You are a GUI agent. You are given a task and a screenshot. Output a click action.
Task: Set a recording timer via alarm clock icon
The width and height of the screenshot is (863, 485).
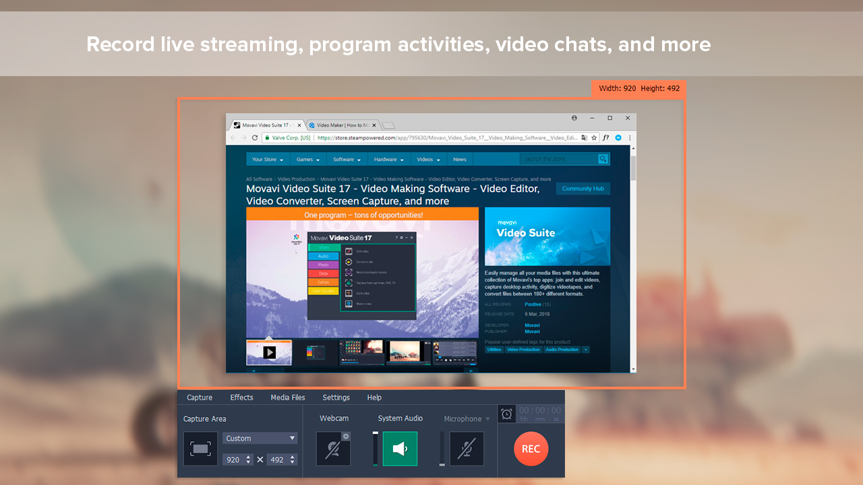[506, 414]
